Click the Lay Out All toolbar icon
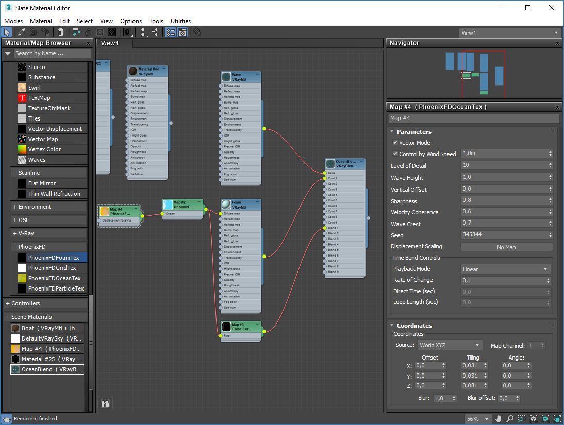This screenshot has height=425, width=564. point(143,32)
